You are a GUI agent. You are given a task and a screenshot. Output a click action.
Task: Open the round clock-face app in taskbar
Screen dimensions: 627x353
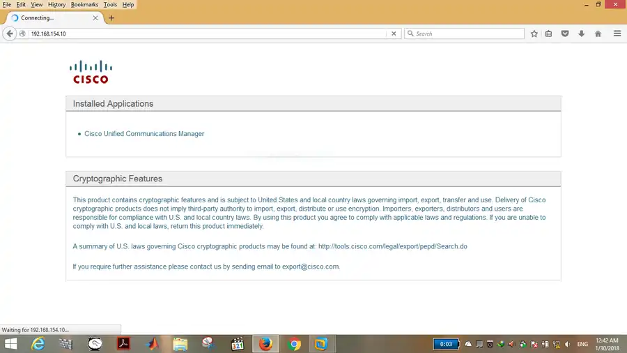pos(95,344)
